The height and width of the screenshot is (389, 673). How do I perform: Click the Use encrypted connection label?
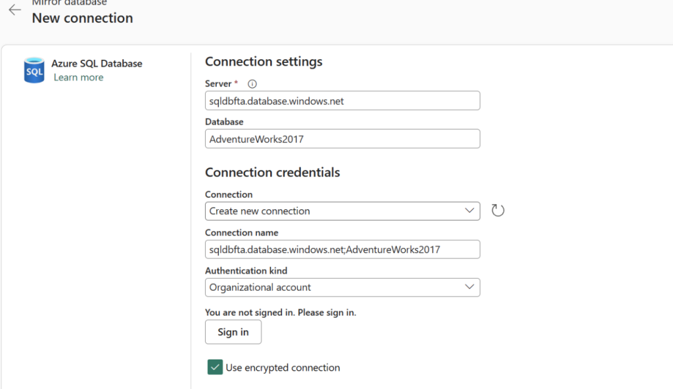[283, 367]
